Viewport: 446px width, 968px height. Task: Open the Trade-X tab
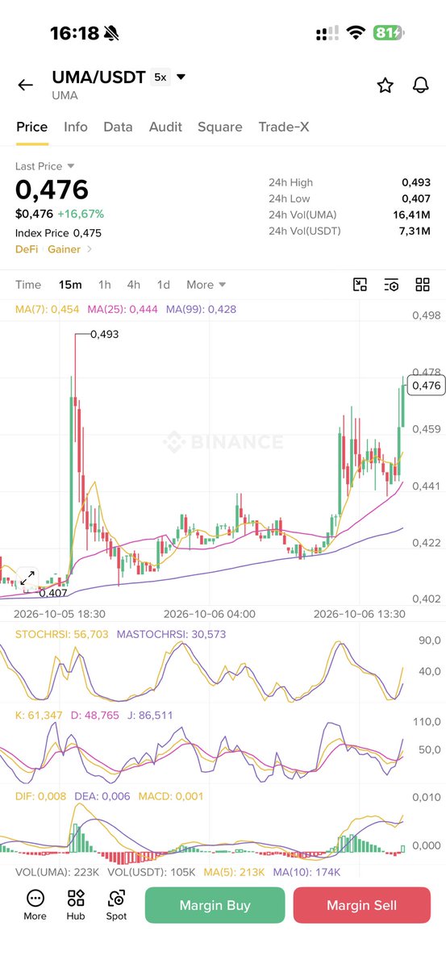[x=284, y=127]
